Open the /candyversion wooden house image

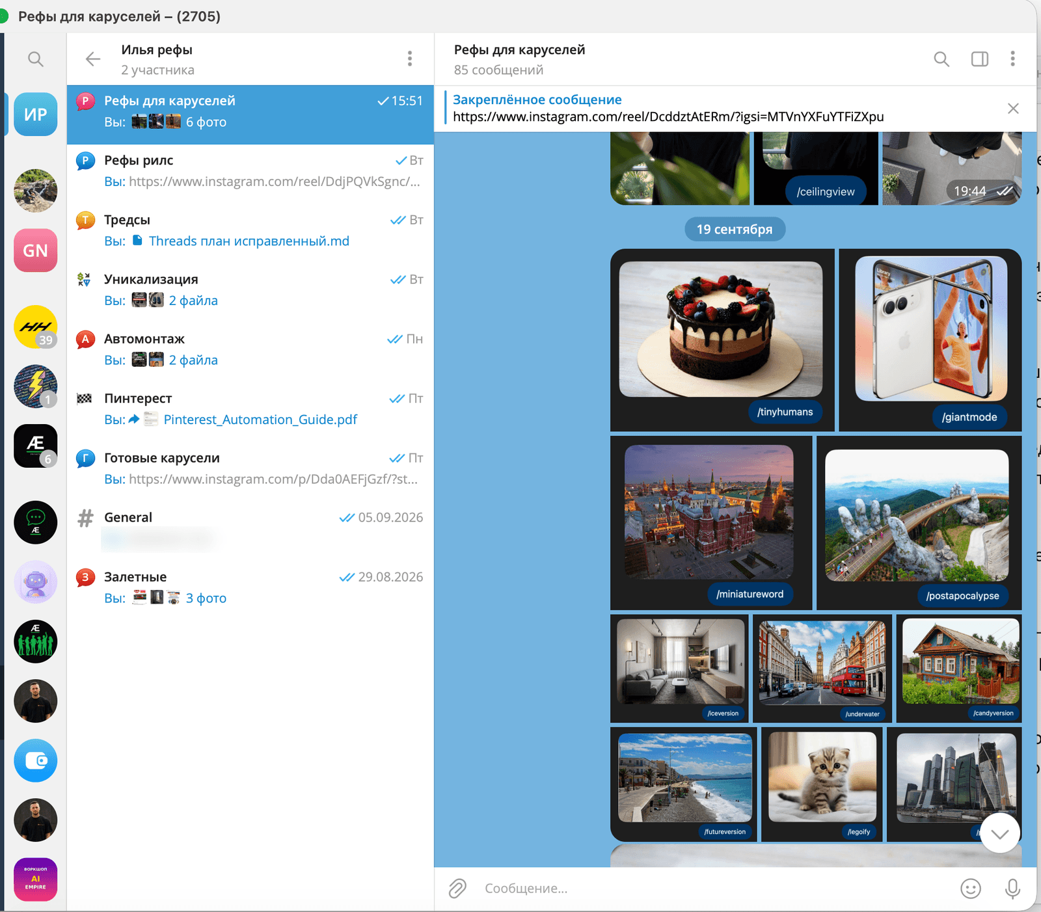pyautogui.click(x=959, y=669)
